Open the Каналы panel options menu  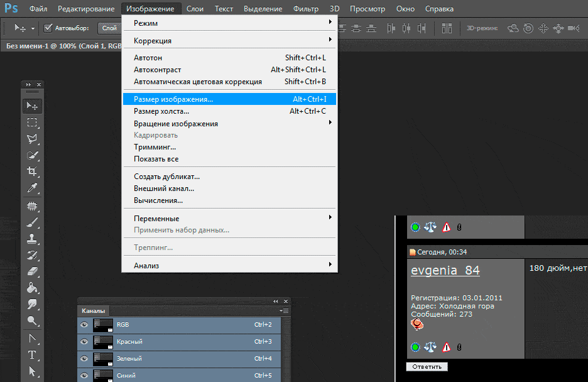[284, 310]
